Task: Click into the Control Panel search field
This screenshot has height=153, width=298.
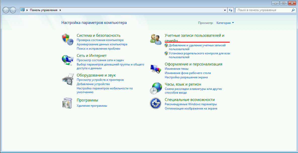Action: click(263, 10)
